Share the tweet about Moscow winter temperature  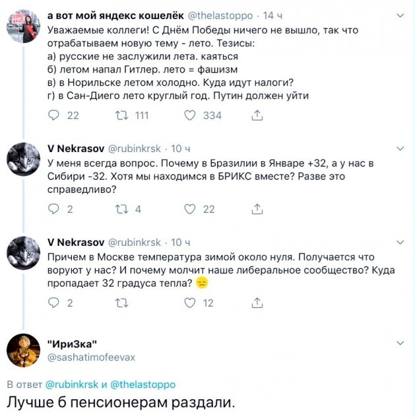click(257, 303)
